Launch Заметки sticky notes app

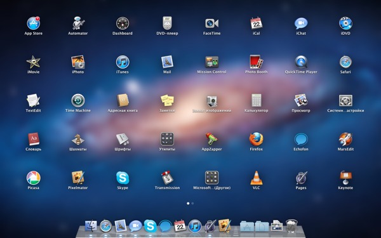coord(167,100)
